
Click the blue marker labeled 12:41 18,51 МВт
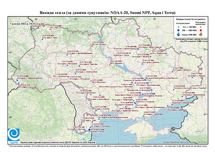(79, 66)
